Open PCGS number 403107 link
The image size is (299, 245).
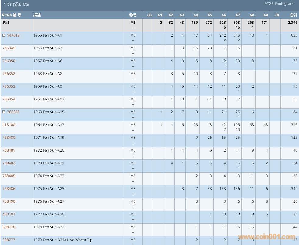9,214
